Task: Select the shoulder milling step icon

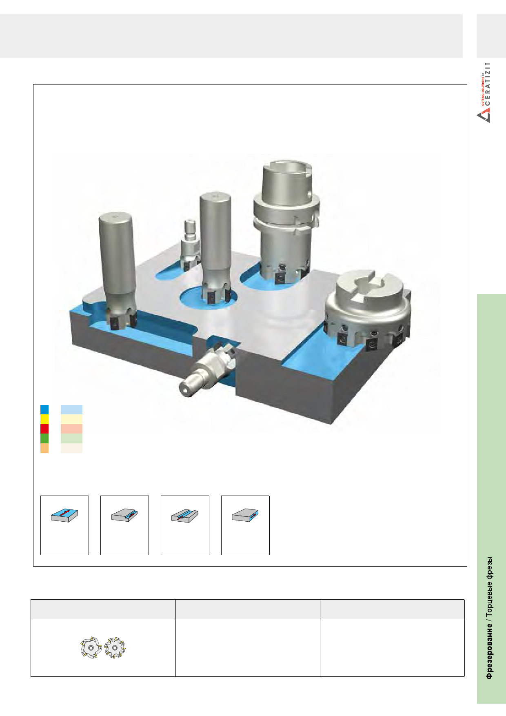Action: point(124,516)
